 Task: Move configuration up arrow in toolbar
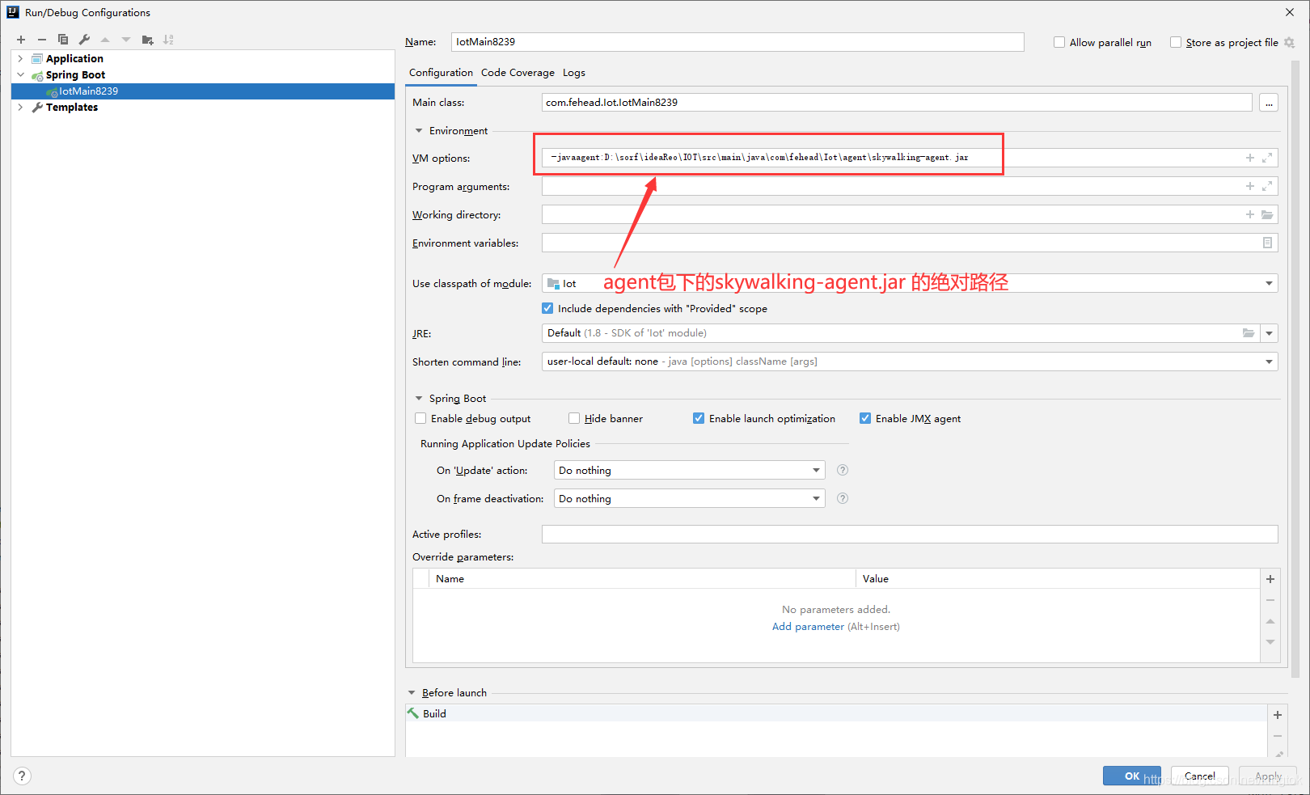(x=105, y=40)
